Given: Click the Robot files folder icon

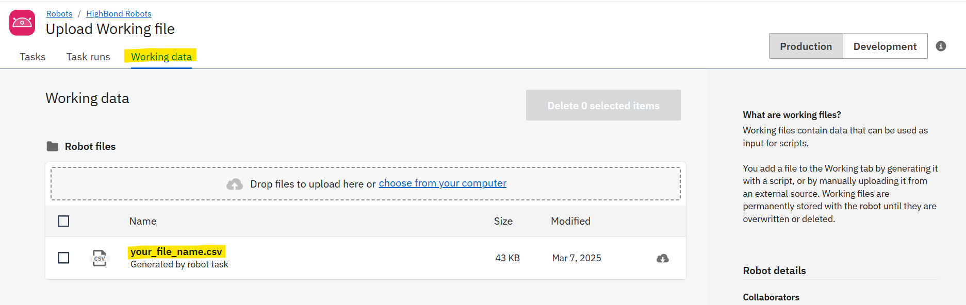Looking at the screenshot, I should click(x=52, y=146).
